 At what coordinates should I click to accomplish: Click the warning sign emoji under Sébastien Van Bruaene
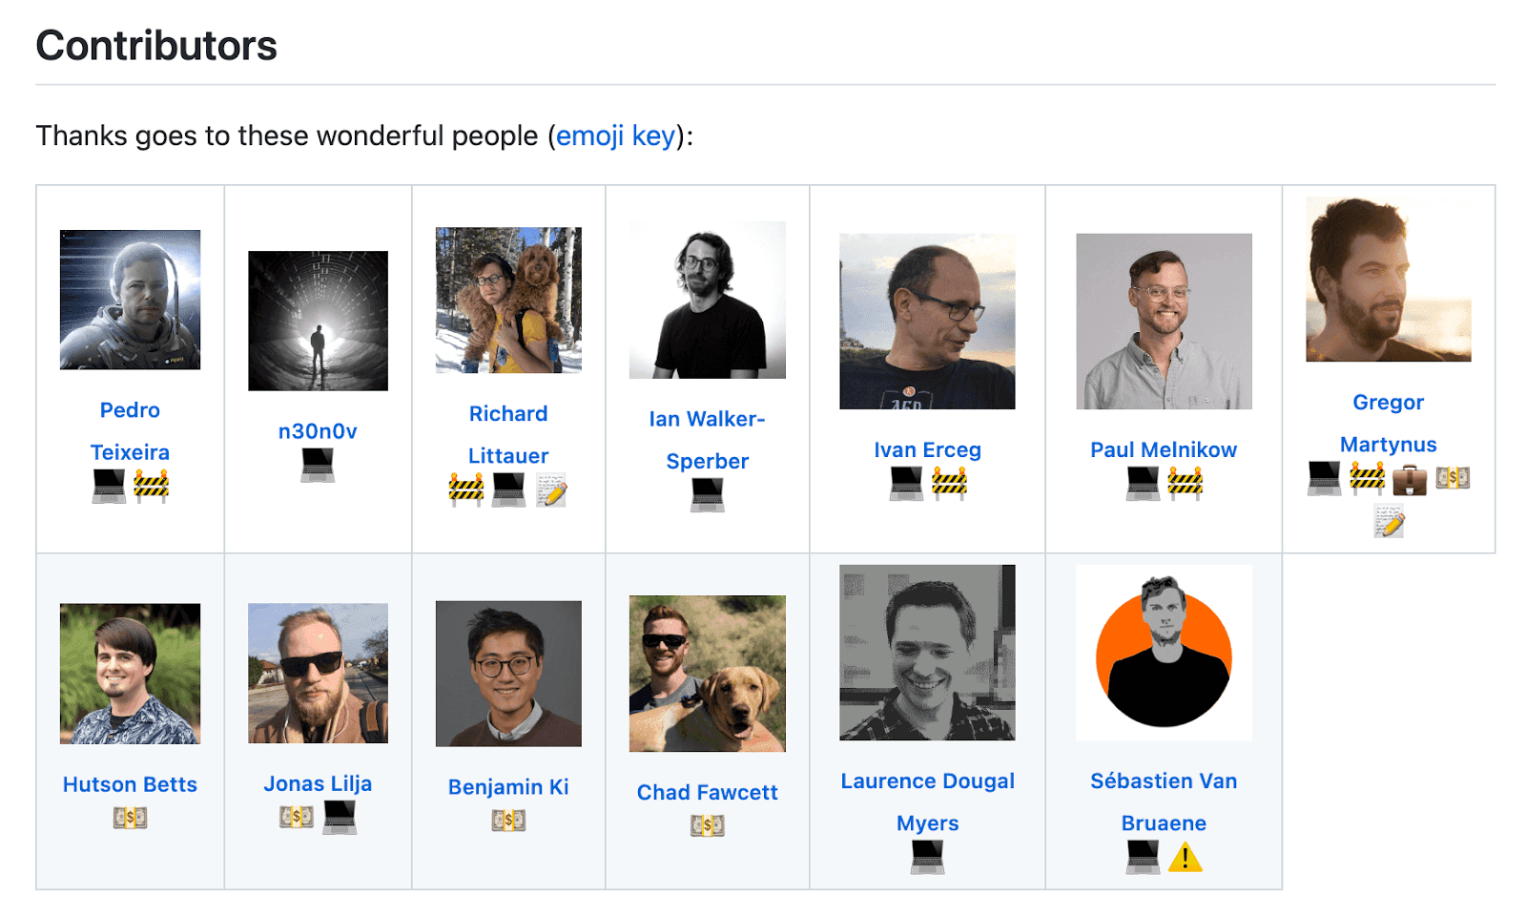pyautogui.click(x=1185, y=857)
